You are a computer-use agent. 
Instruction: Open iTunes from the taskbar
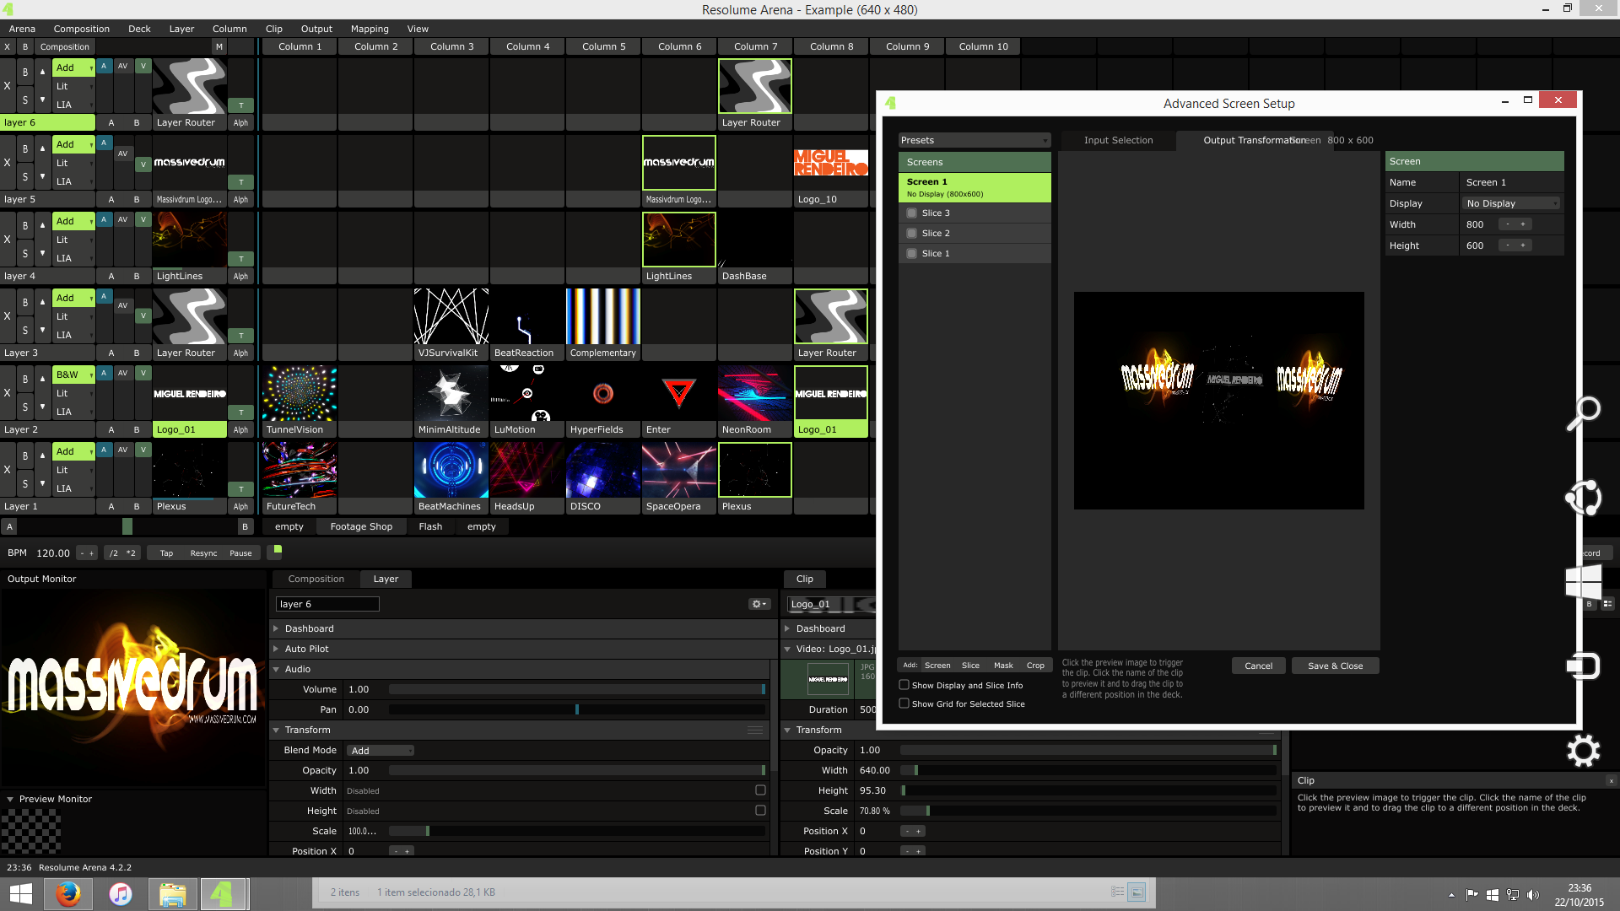tap(121, 893)
